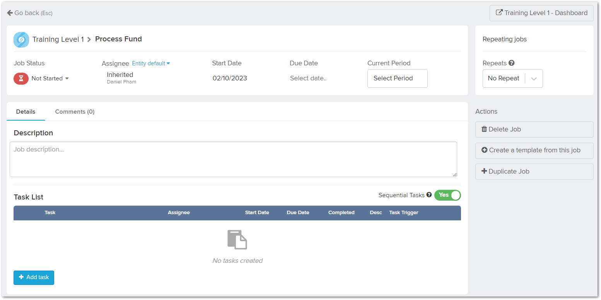Click the Start Date field 02/10/2023
Image resolution: width=601 pixels, height=300 pixels.
(230, 78)
